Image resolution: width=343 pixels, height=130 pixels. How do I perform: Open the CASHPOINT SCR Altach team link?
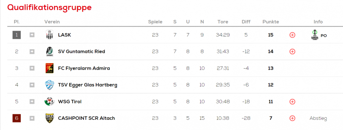tap(86, 118)
